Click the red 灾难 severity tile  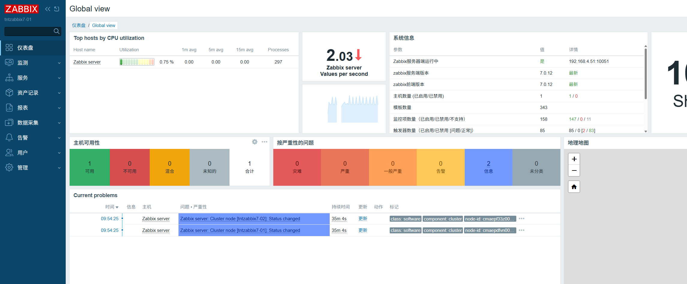click(297, 167)
